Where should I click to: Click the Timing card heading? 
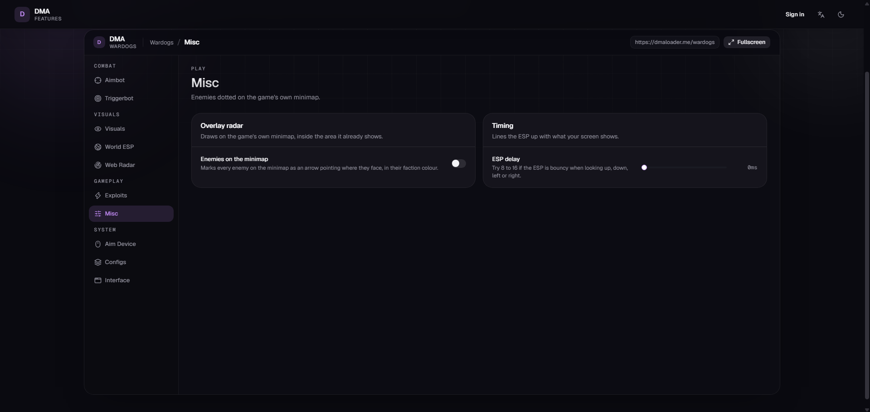(502, 126)
